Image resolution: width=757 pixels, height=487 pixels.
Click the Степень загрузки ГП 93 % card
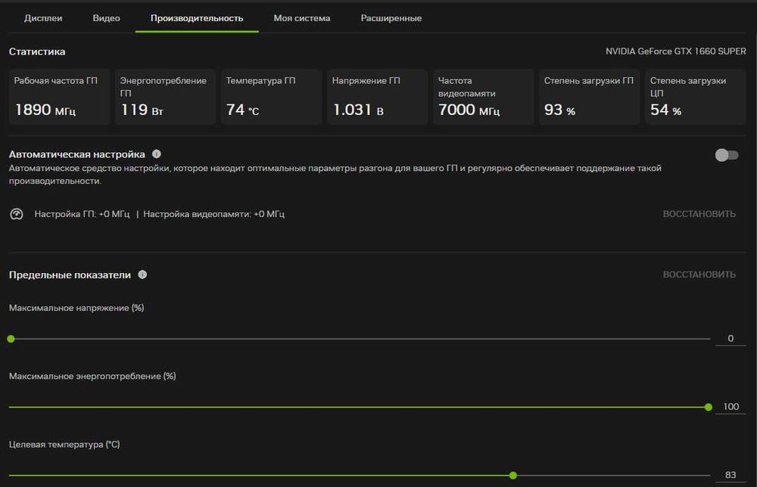point(590,97)
